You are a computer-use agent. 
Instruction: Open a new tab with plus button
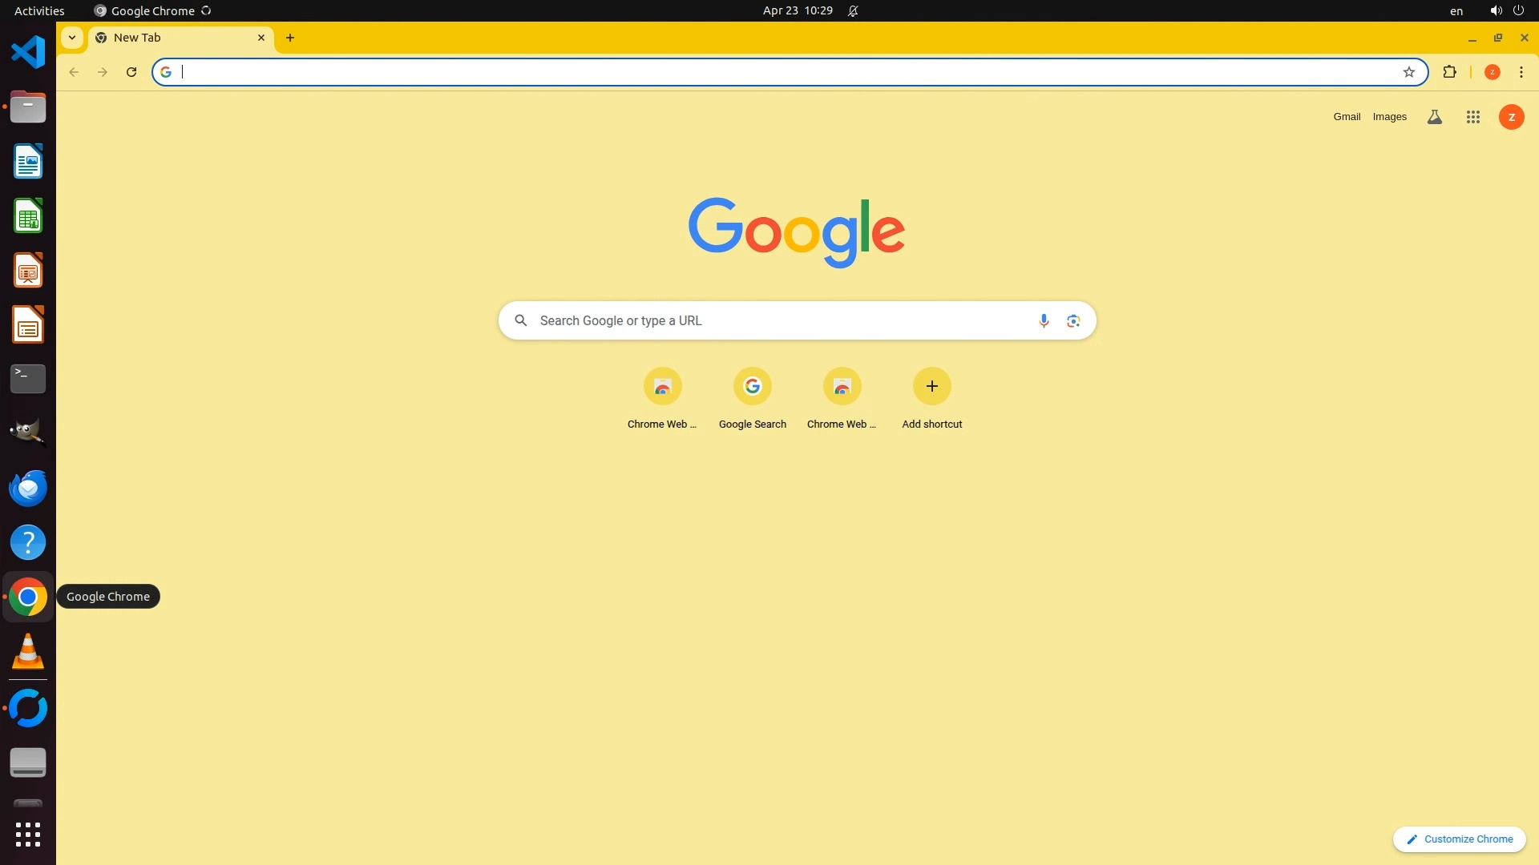(290, 38)
